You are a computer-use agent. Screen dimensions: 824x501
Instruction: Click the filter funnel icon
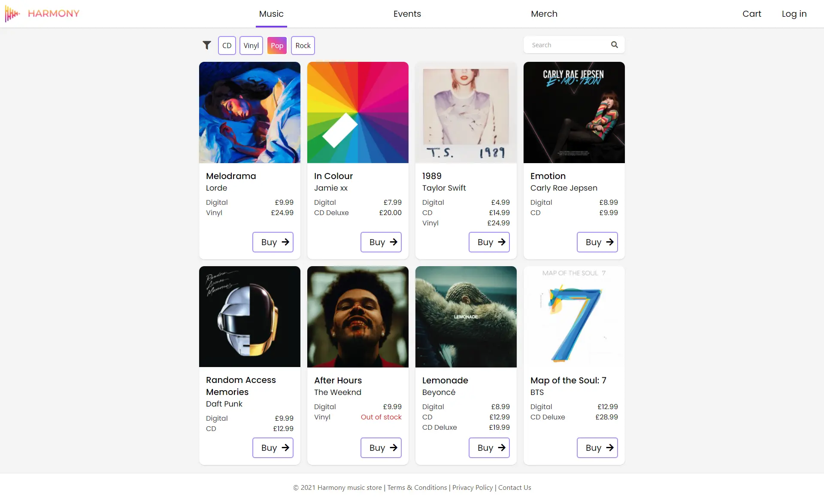207,45
